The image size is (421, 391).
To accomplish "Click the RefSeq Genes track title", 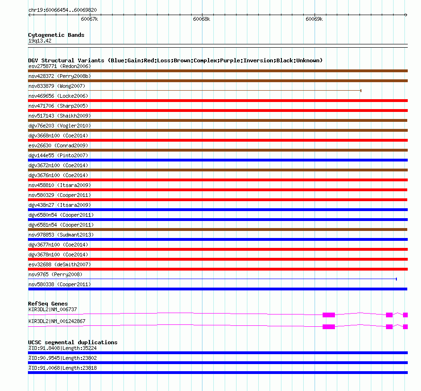I will coord(48,304).
